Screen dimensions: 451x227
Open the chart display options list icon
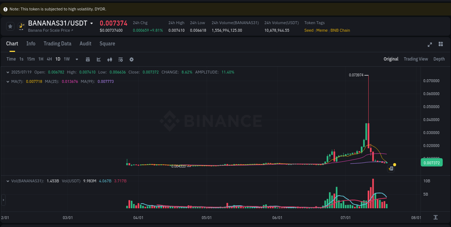click(121, 59)
